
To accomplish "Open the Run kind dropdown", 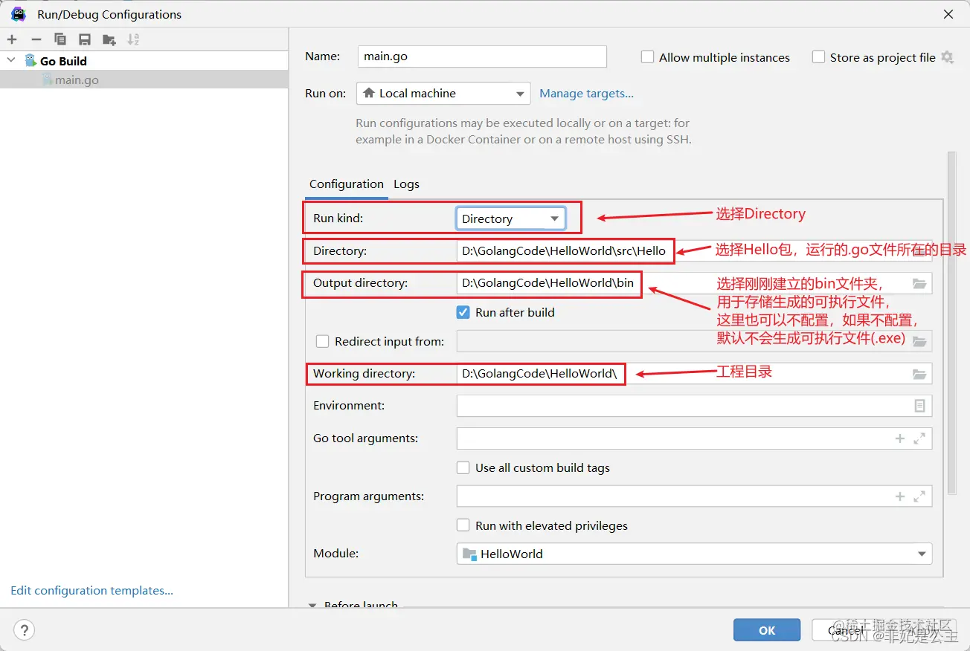I will tap(553, 218).
